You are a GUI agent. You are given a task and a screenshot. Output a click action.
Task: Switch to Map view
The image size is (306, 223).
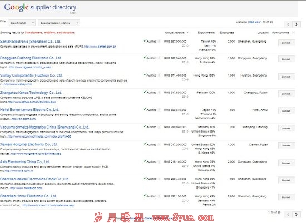[254, 22]
